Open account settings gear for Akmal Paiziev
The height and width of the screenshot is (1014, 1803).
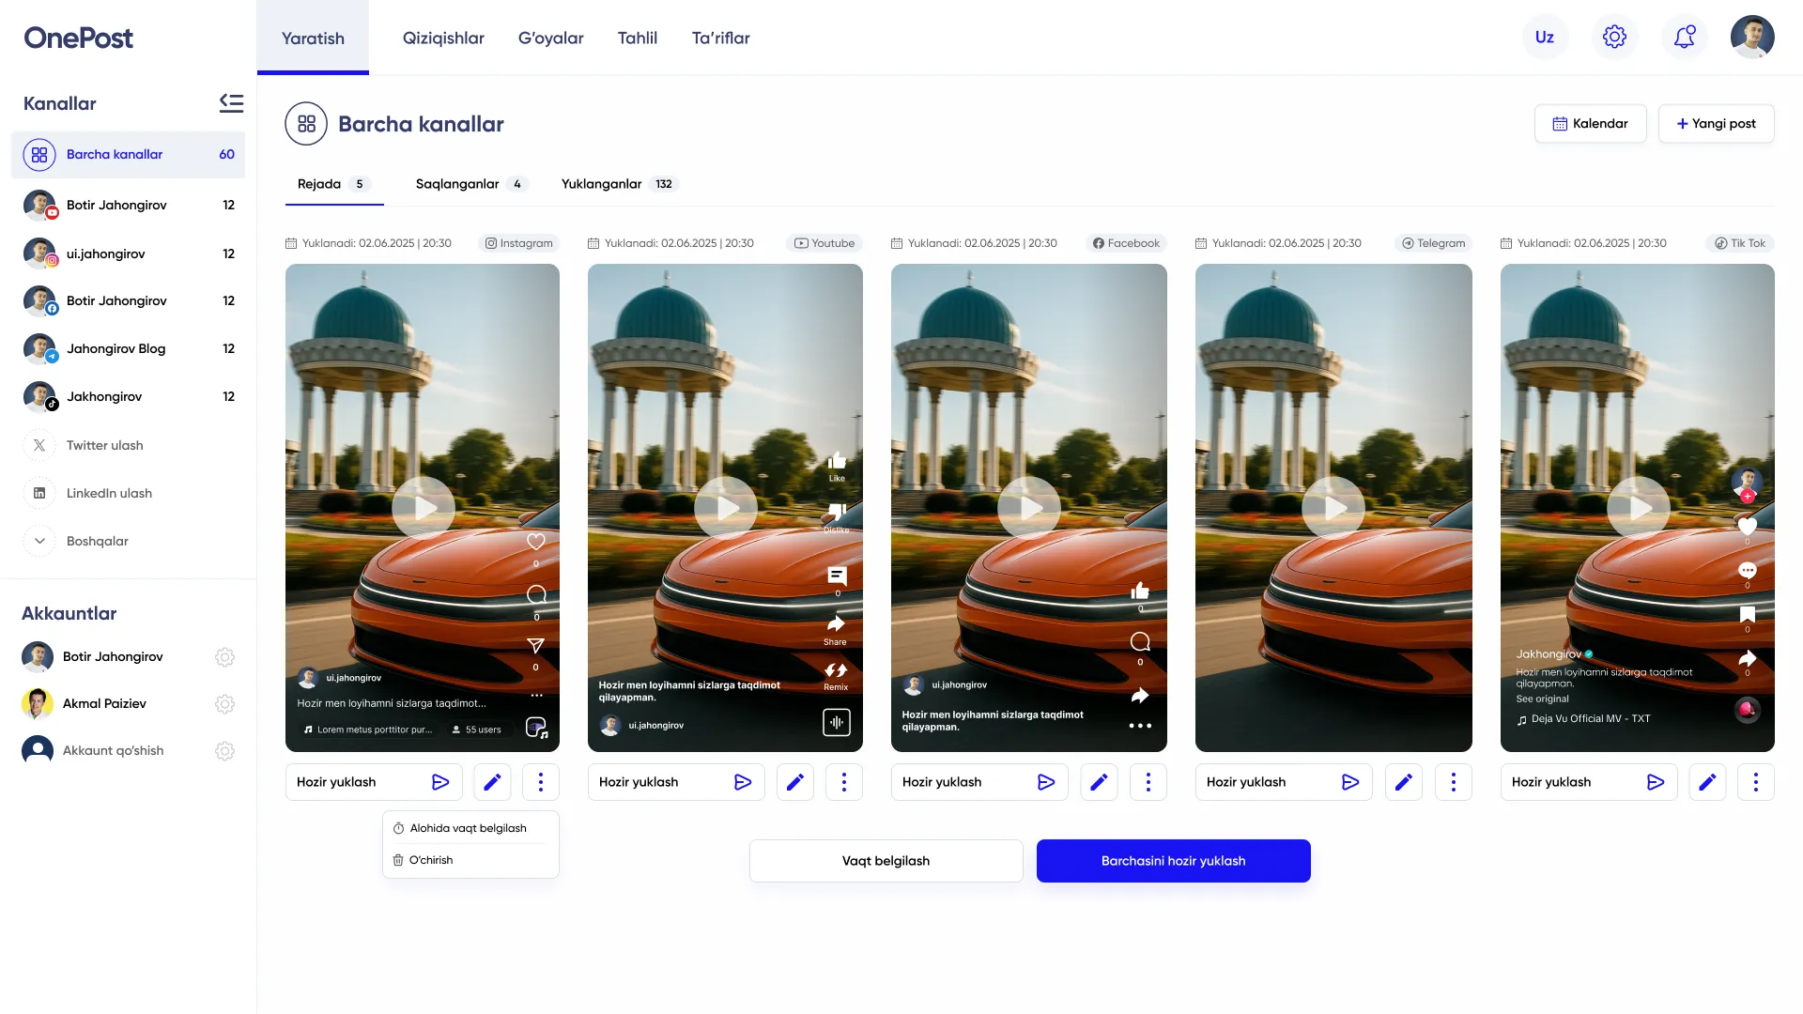tap(224, 703)
